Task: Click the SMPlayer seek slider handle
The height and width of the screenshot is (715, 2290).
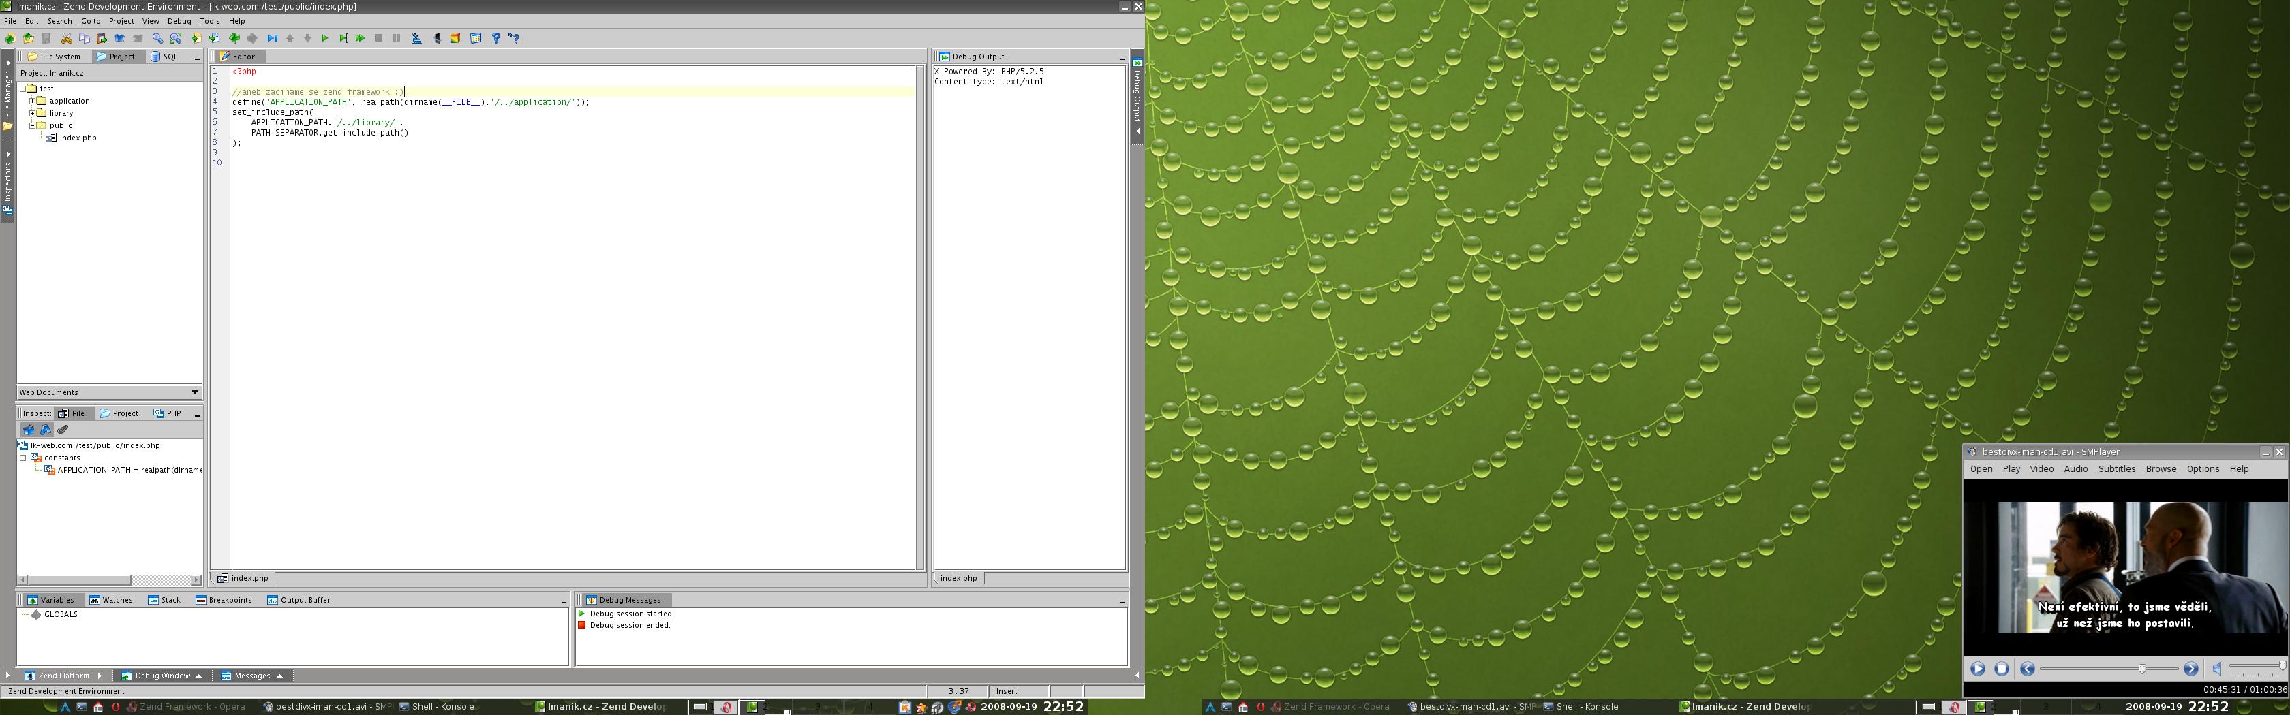Action: click(x=2141, y=669)
